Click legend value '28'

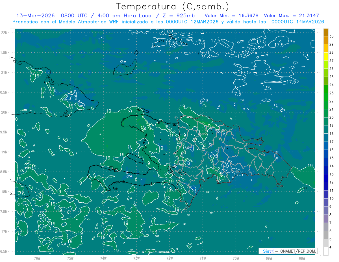tap(331, 52)
